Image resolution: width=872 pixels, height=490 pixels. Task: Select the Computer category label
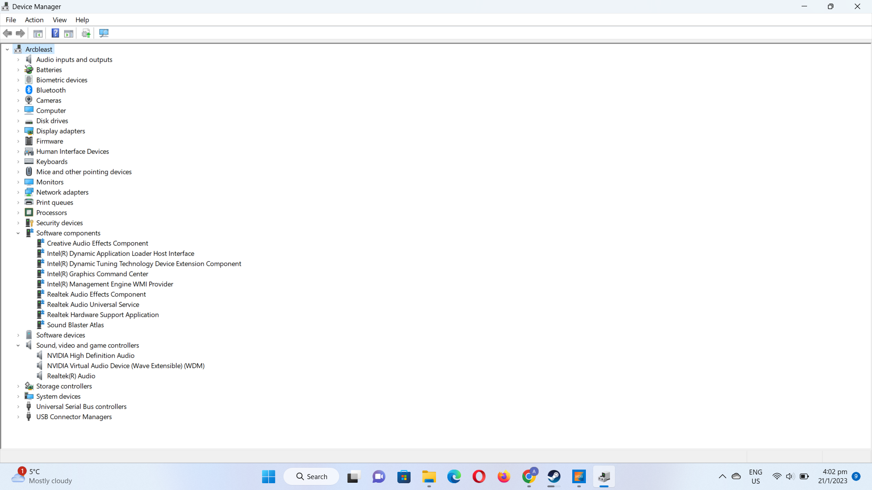coord(51,110)
